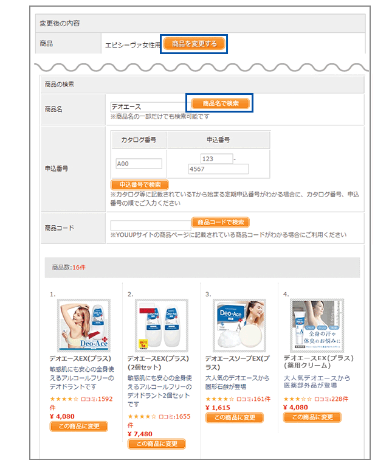Select the current product name エピシーヴァ女性用
The width and height of the screenshot is (389, 474).
(x=133, y=46)
